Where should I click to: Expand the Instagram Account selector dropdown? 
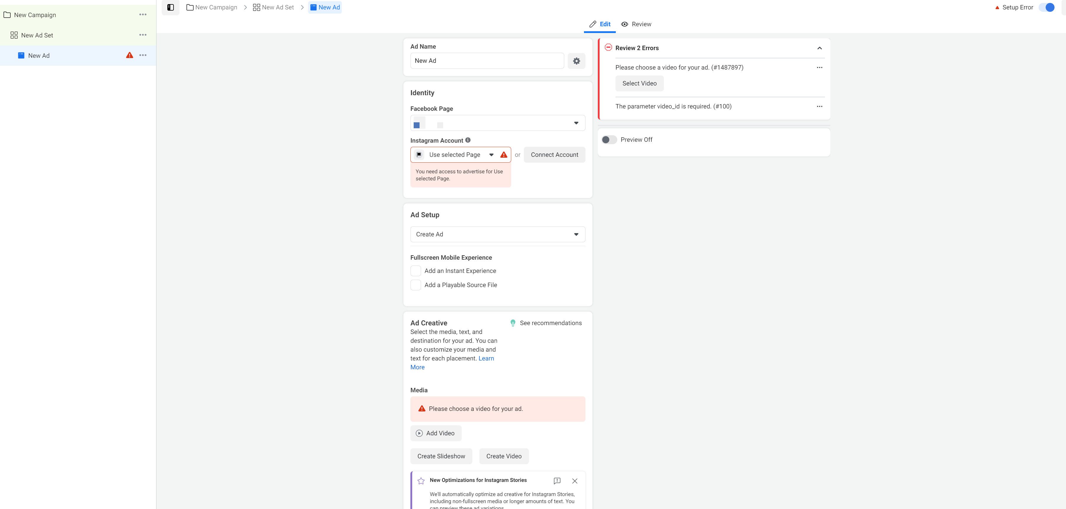(x=491, y=154)
